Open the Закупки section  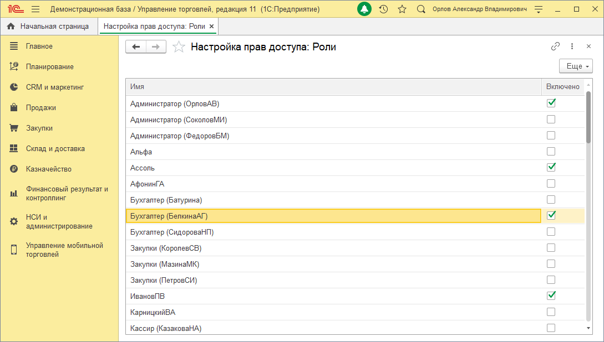point(39,128)
